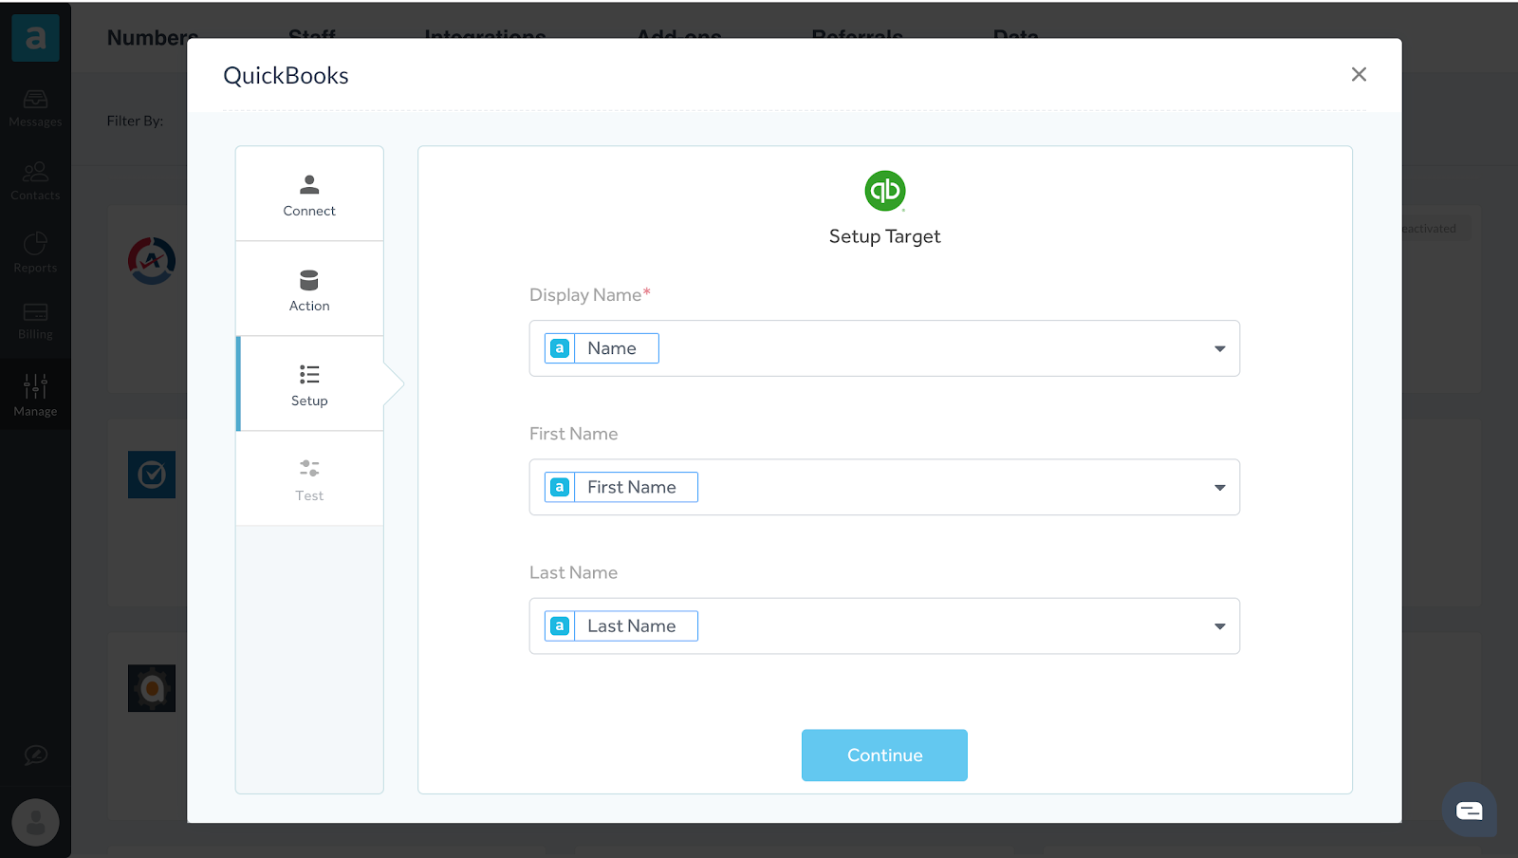Image resolution: width=1518 pixels, height=858 pixels.
Task: Click the feedback chat bubble sidebar icon
Action: coord(35,755)
